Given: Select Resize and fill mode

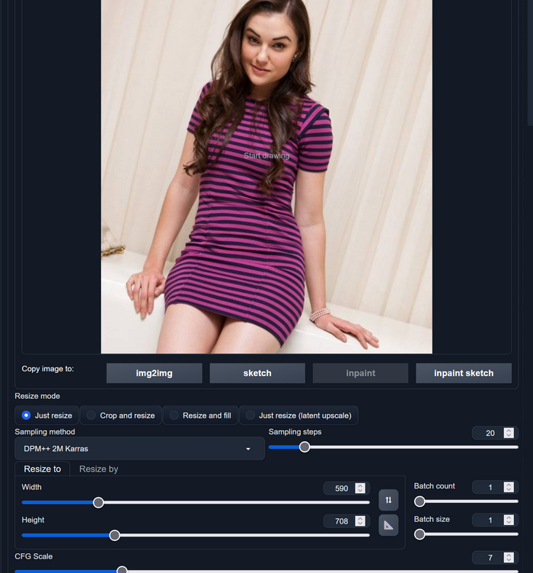Looking at the screenshot, I should coord(200,415).
